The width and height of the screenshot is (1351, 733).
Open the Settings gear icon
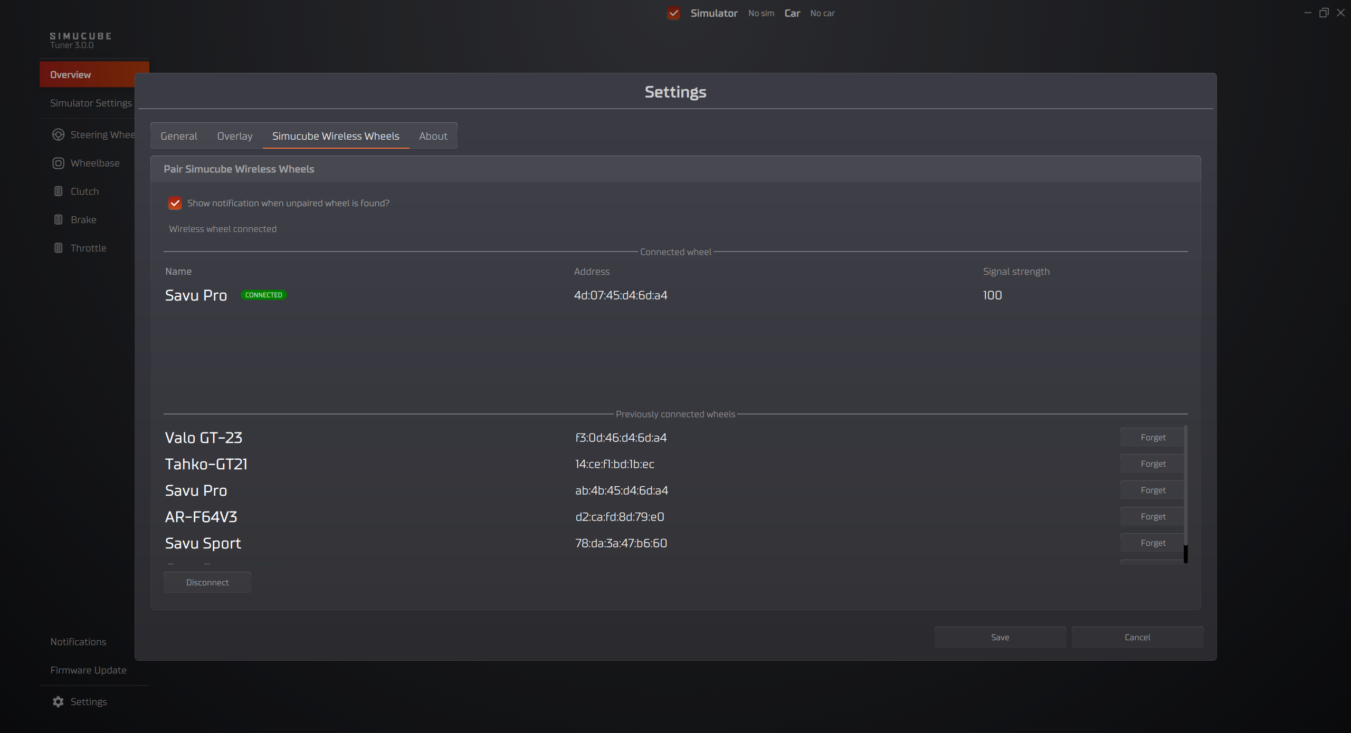point(58,702)
